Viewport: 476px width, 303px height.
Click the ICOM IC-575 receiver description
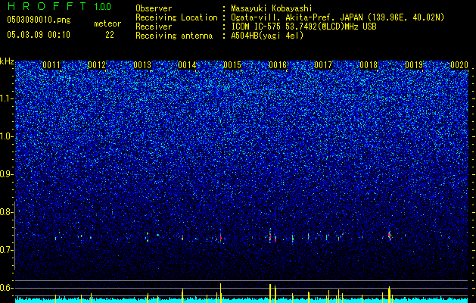coord(303,27)
